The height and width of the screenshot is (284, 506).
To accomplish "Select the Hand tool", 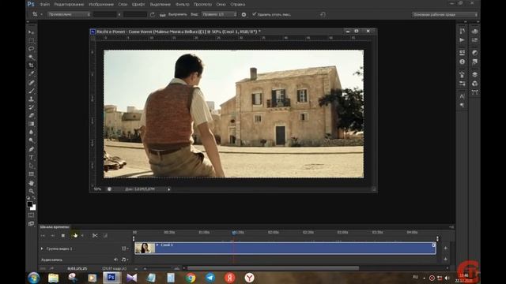I will [x=32, y=183].
